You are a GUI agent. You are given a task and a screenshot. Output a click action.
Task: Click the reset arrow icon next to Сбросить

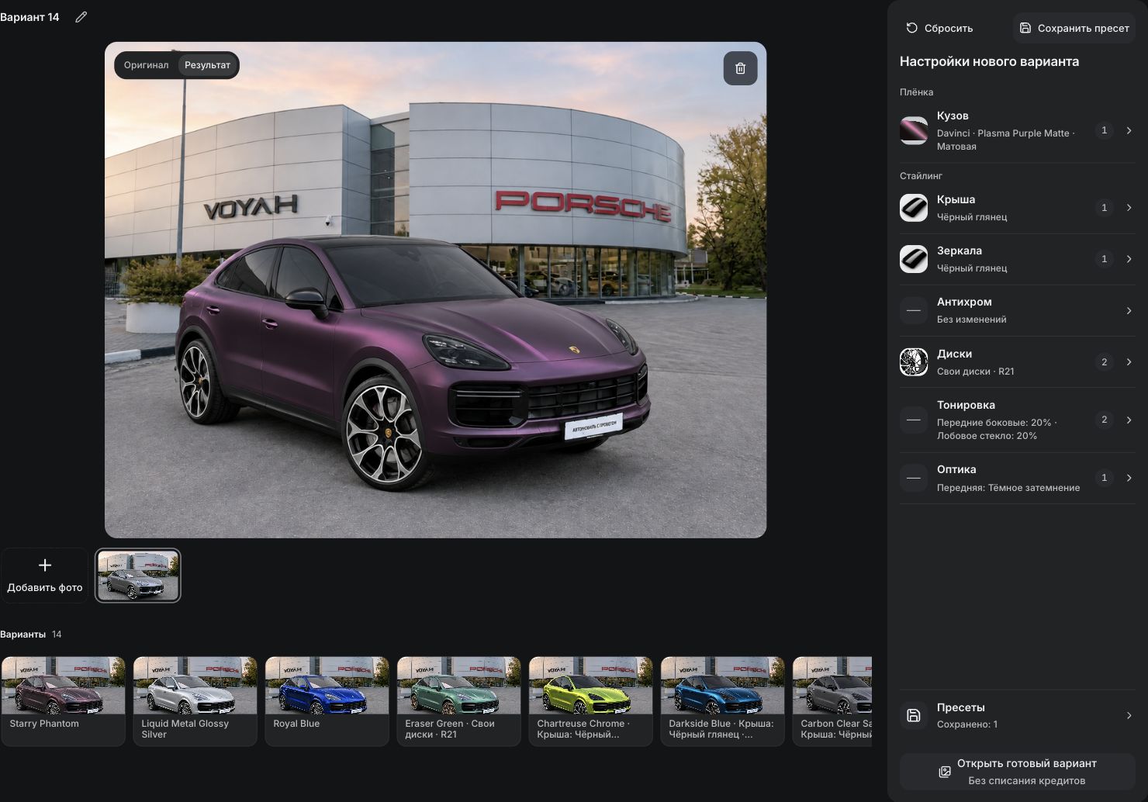(912, 28)
